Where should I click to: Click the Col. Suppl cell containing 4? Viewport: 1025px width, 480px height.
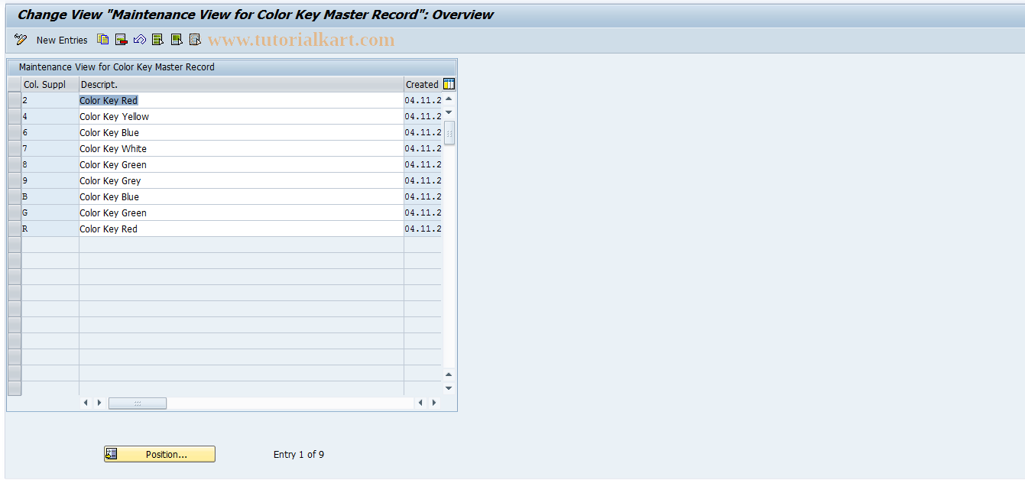[x=50, y=116]
